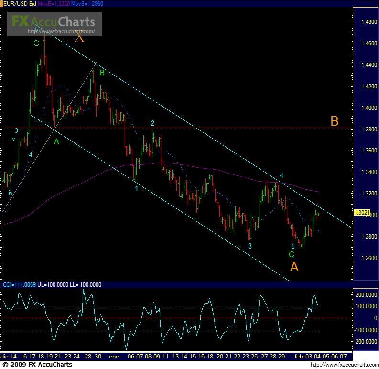
Task: Click the 'feb' month label on date axis
Action: pos(298,357)
